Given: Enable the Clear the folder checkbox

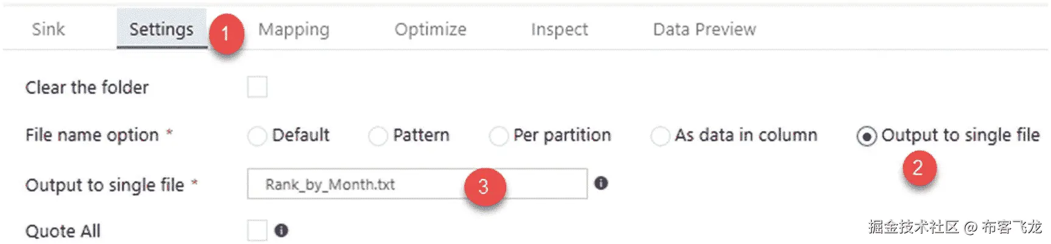Looking at the screenshot, I should click(257, 87).
